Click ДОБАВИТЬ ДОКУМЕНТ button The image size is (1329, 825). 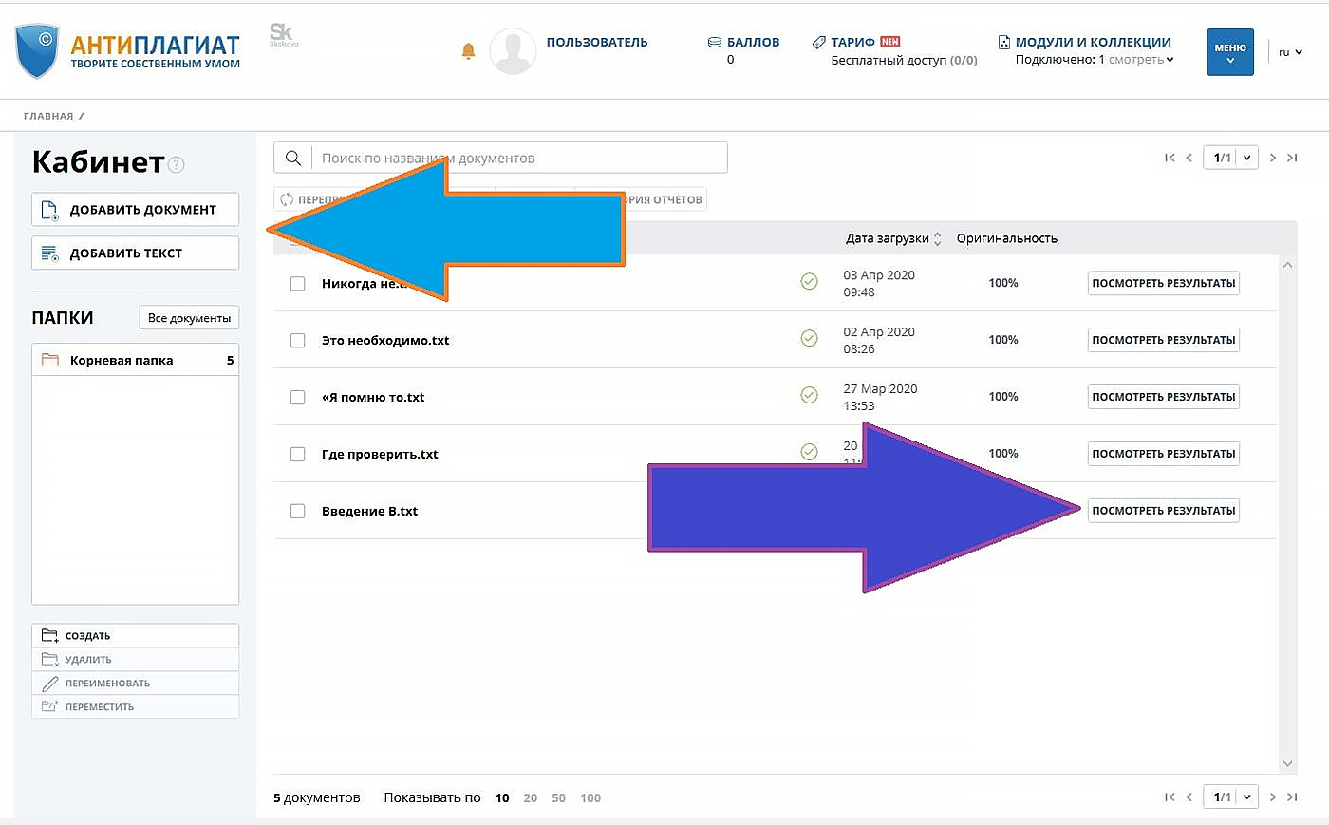135,210
